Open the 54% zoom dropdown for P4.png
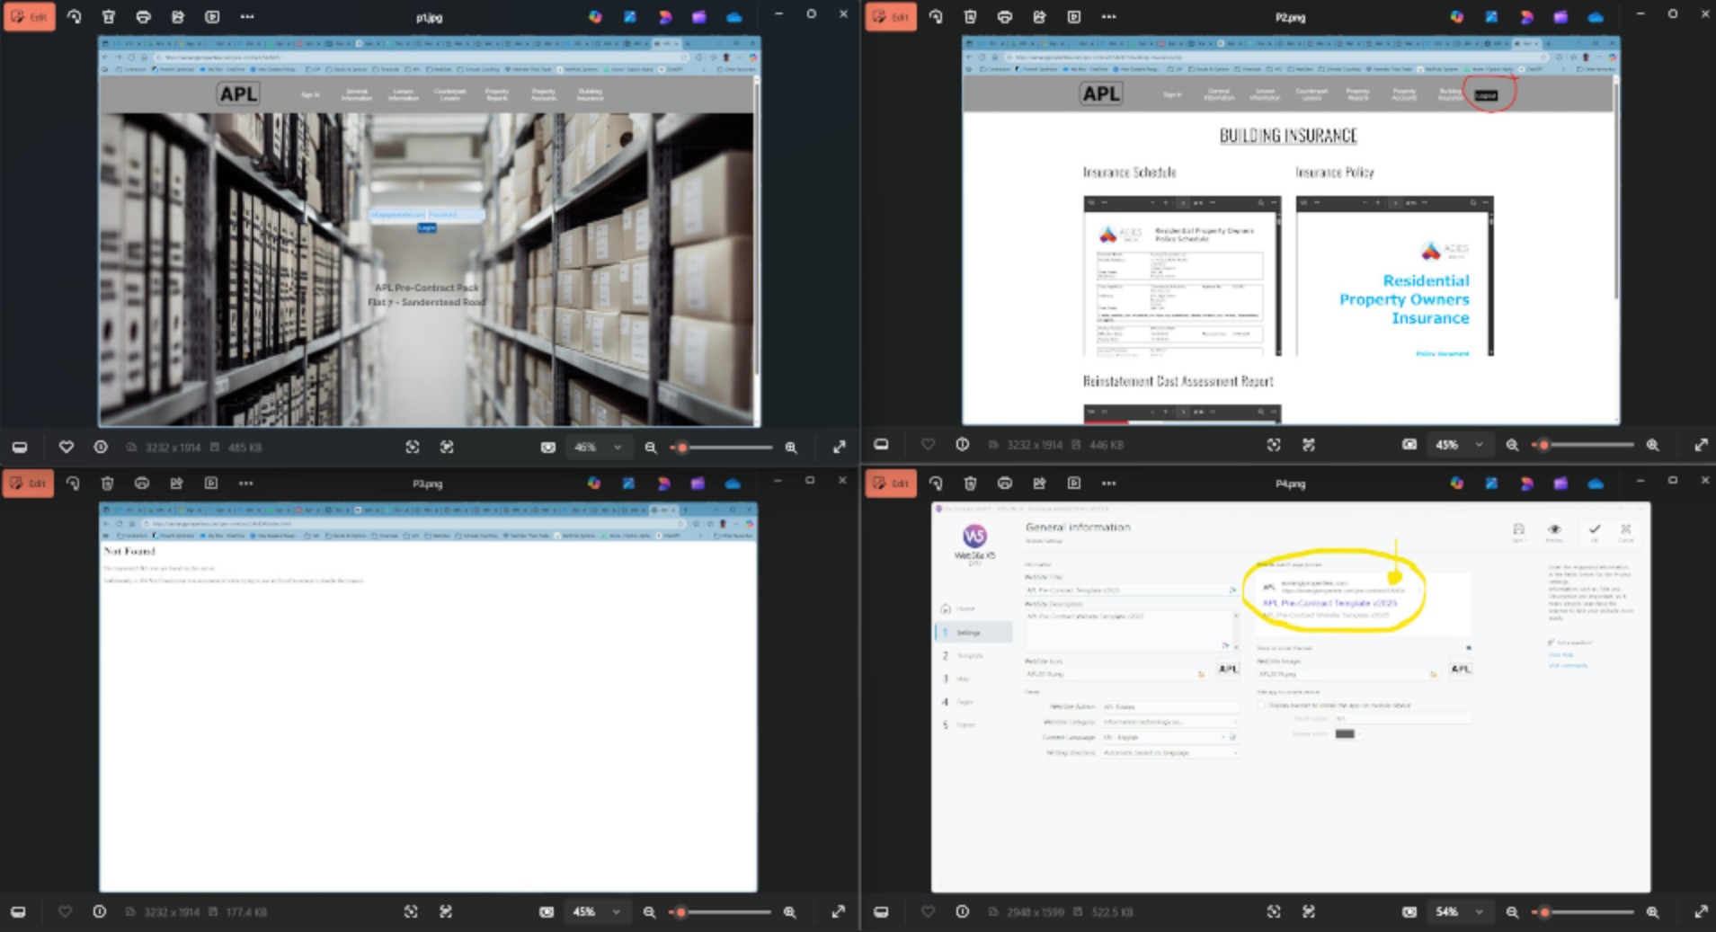The height and width of the screenshot is (932, 1716). (1479, 912)
